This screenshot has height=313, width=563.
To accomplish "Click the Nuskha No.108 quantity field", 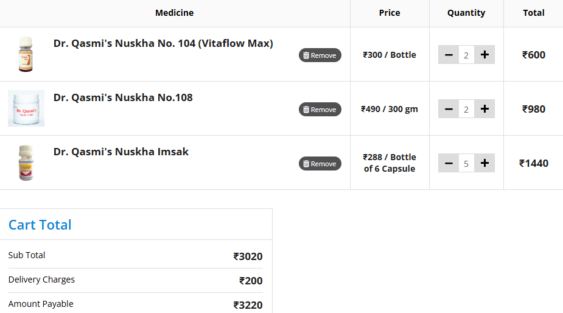I will click(466, 109).
